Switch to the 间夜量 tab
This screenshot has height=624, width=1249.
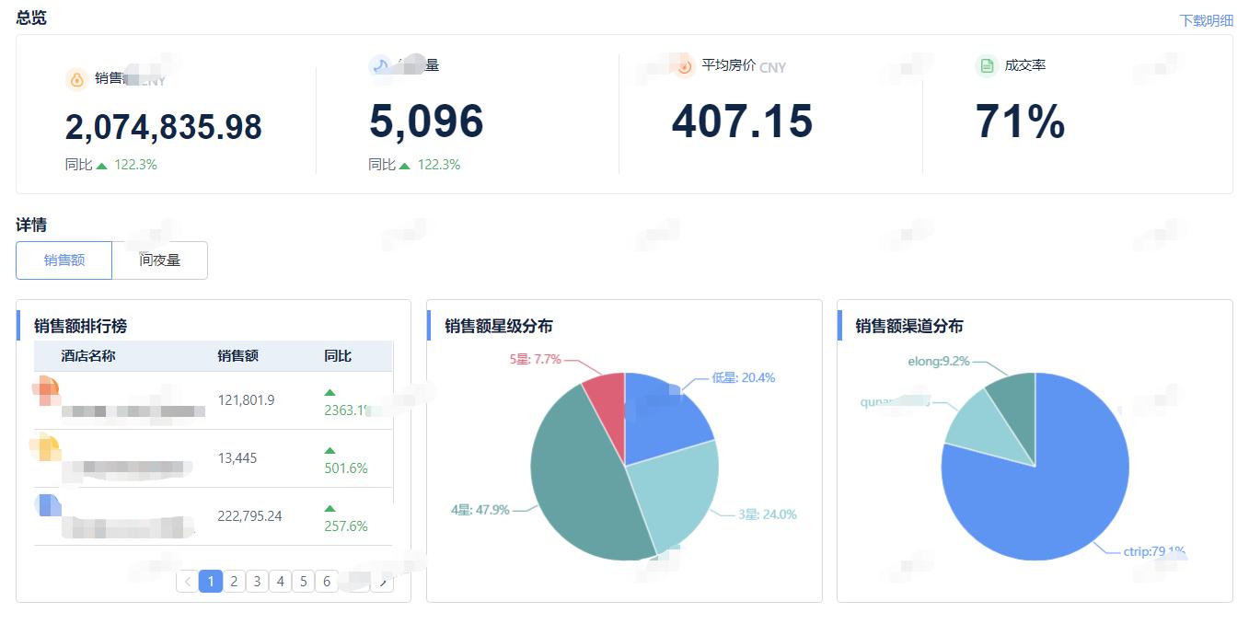click(x=159, y=260)
